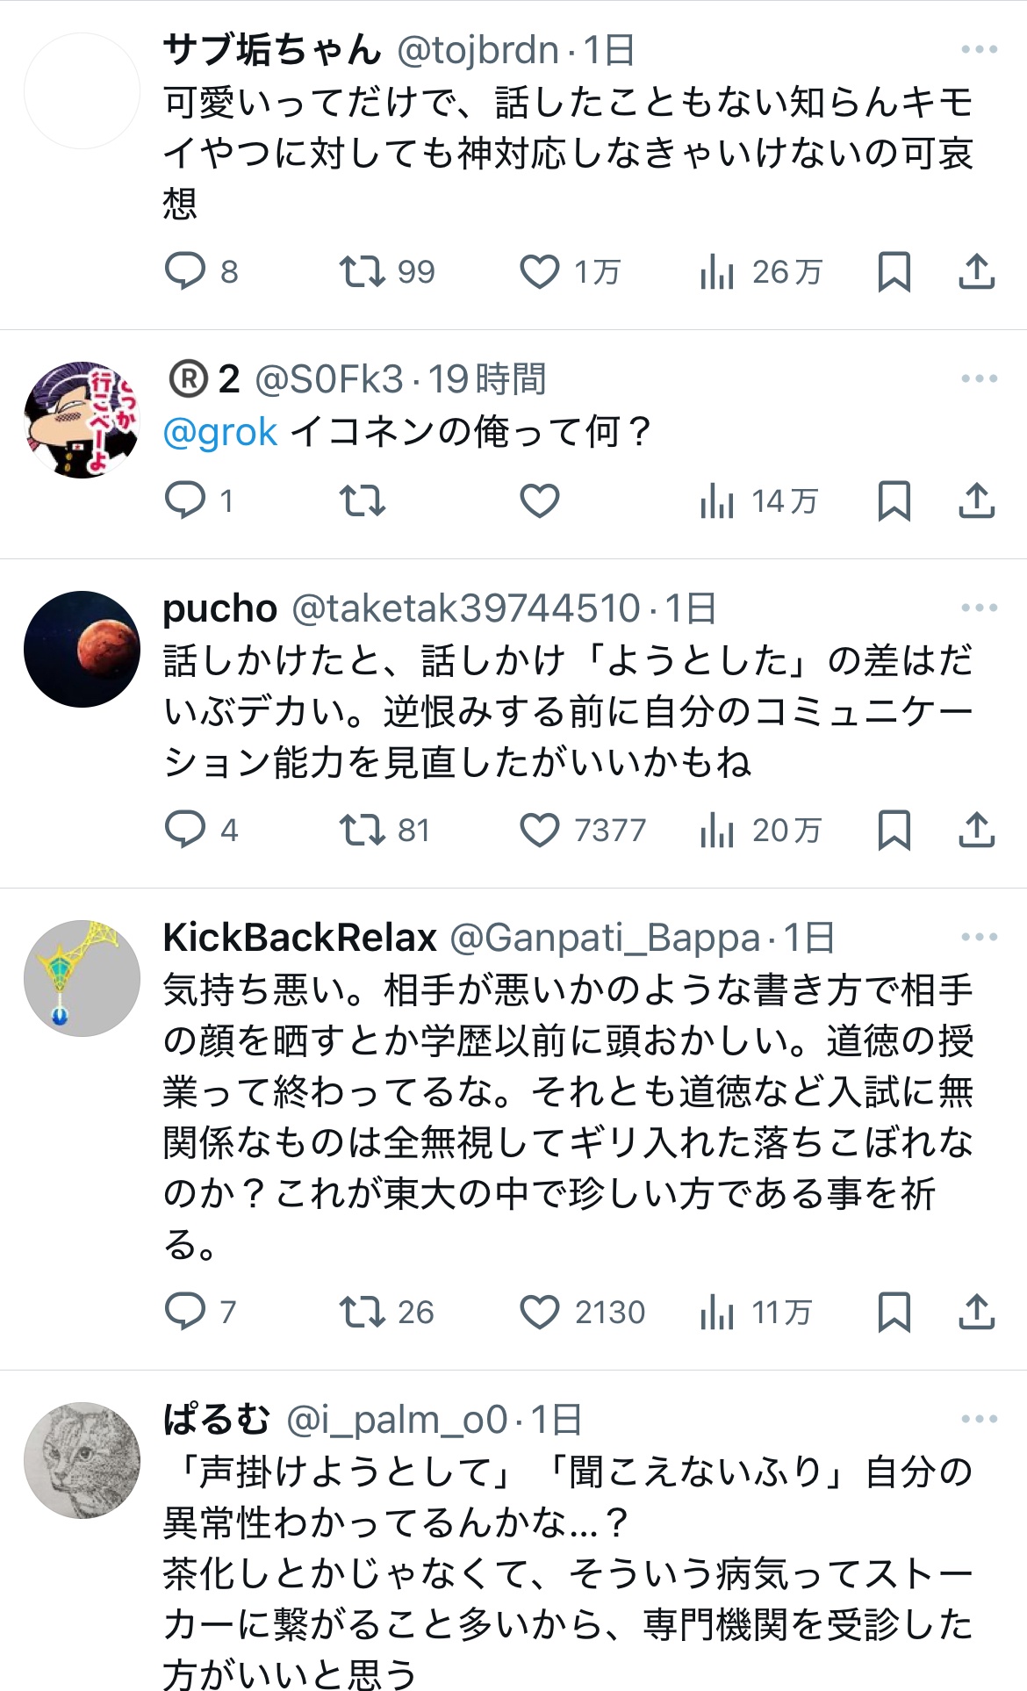The height and width of the screenshot is (1691, 1027).
Task: Reply to pucho's tweet with 4 replies
Action: 185,830
